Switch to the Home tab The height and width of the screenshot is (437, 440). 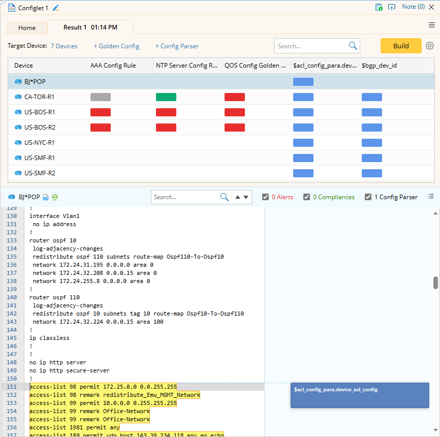pos(27,28)
